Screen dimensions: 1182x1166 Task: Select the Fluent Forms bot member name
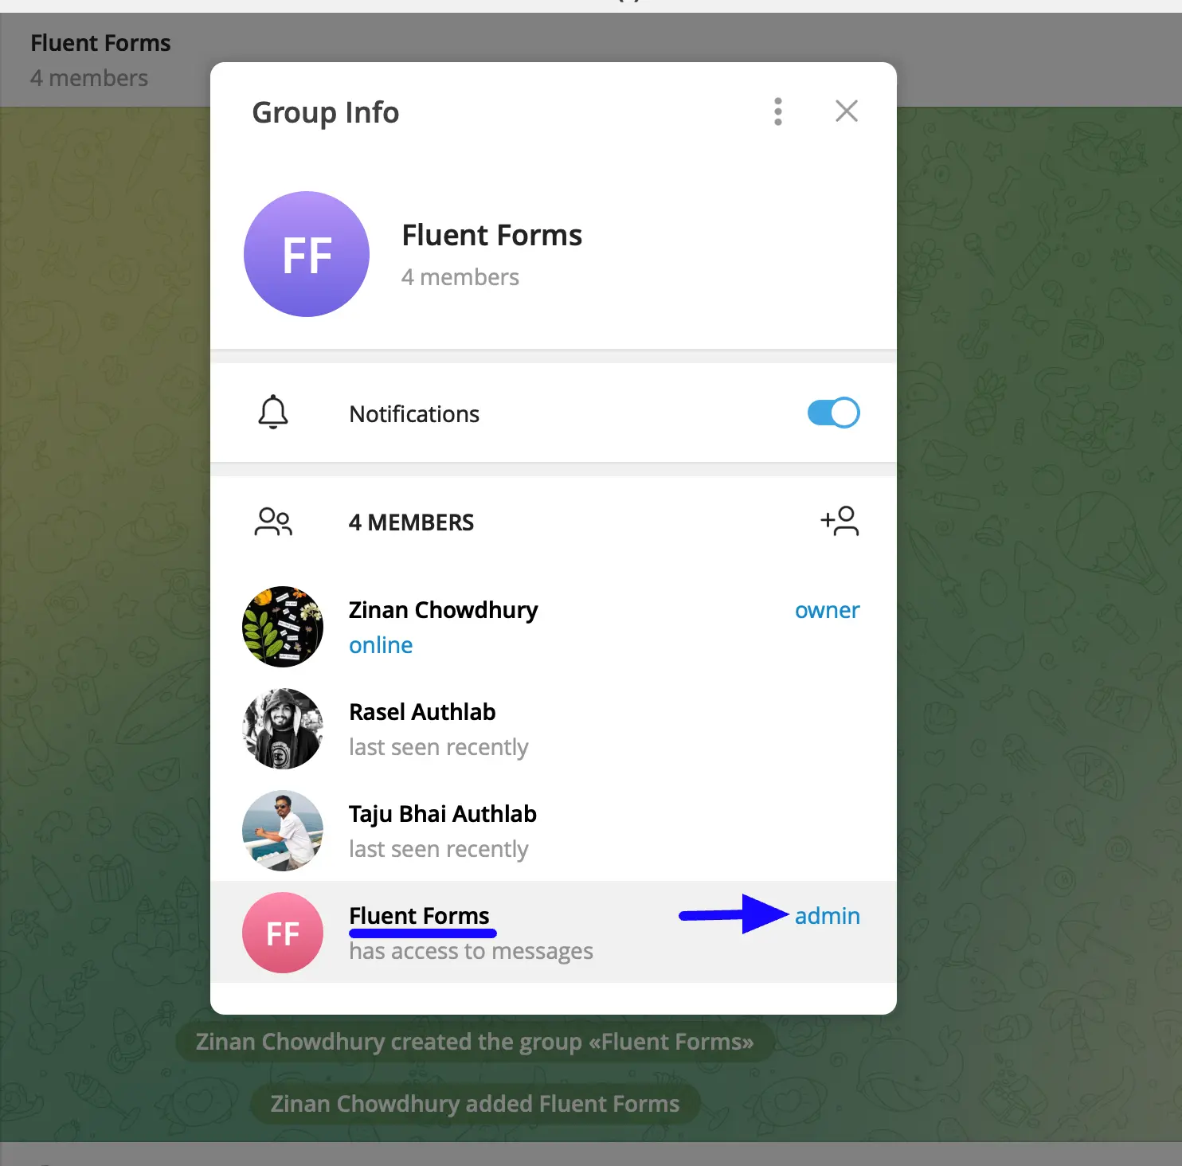(419, 916)
